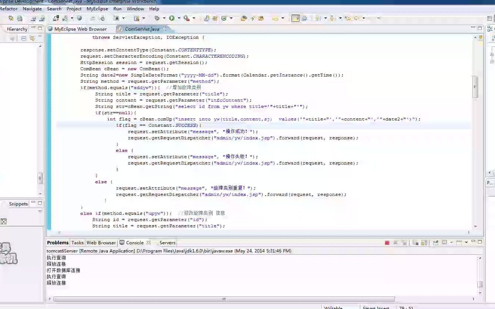Open the Hierarchy view menu chevron
Screen dimensions: 495x309
coord(40,37)
